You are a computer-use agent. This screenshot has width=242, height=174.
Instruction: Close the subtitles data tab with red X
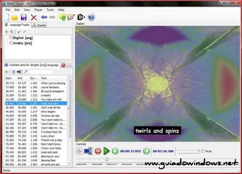(x=63, y=65)
